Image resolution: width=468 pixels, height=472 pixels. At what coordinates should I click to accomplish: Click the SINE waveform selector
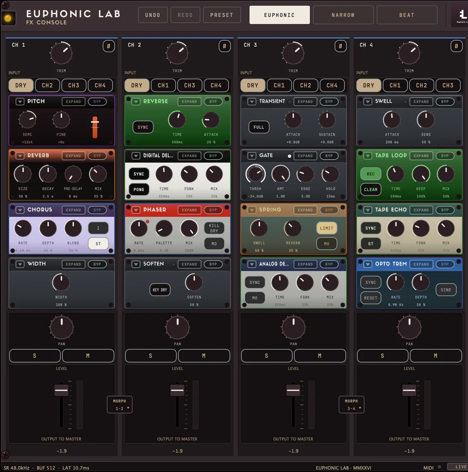click(446, 290)
